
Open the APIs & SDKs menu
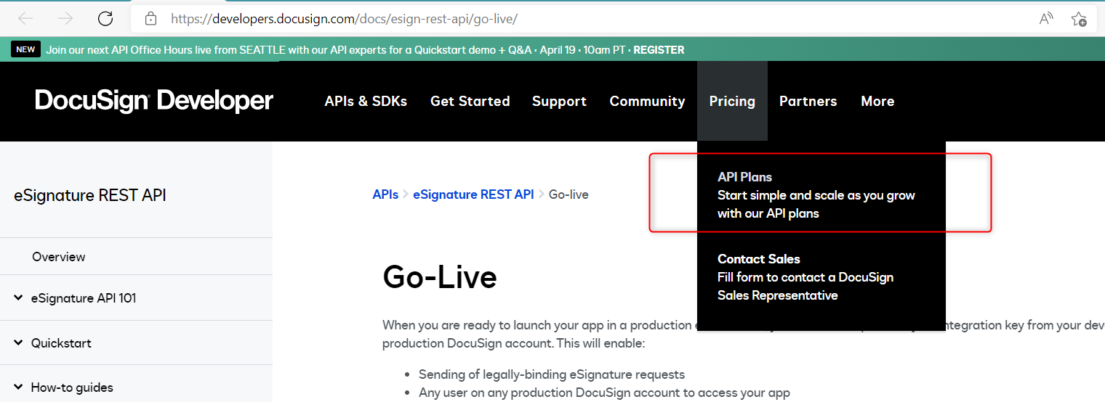(x=366, y=101)
